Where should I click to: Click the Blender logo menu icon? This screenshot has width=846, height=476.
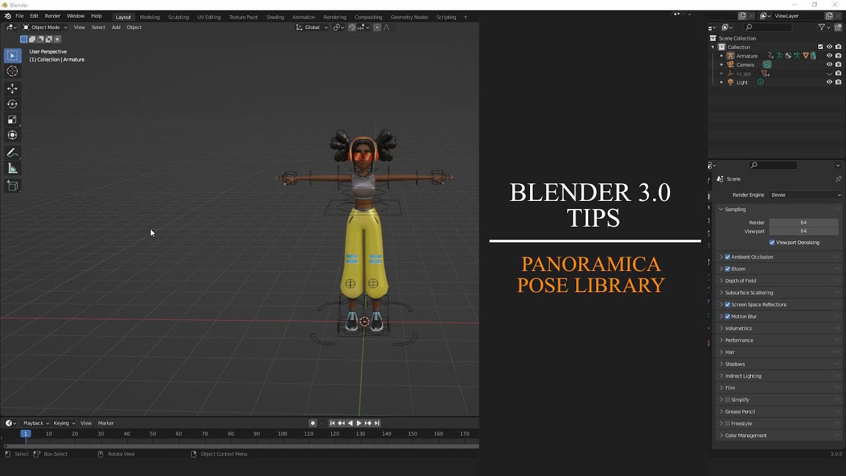(x=7, y=16)
